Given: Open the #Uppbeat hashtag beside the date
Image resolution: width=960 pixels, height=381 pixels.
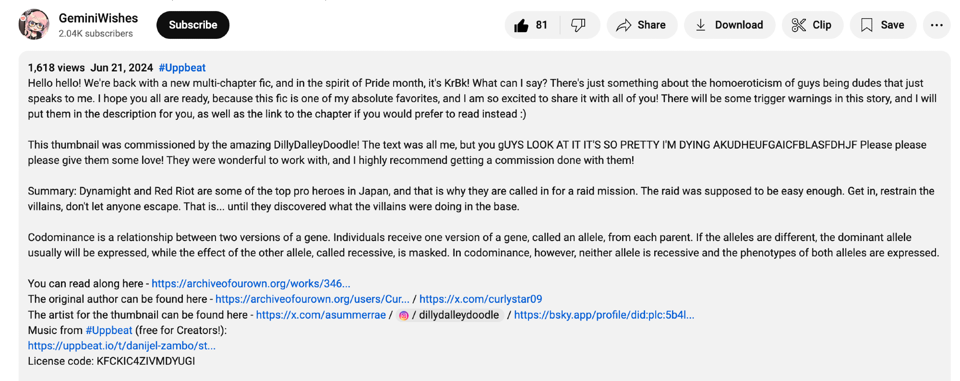Looking at the screenshot, I should point(182,68).
